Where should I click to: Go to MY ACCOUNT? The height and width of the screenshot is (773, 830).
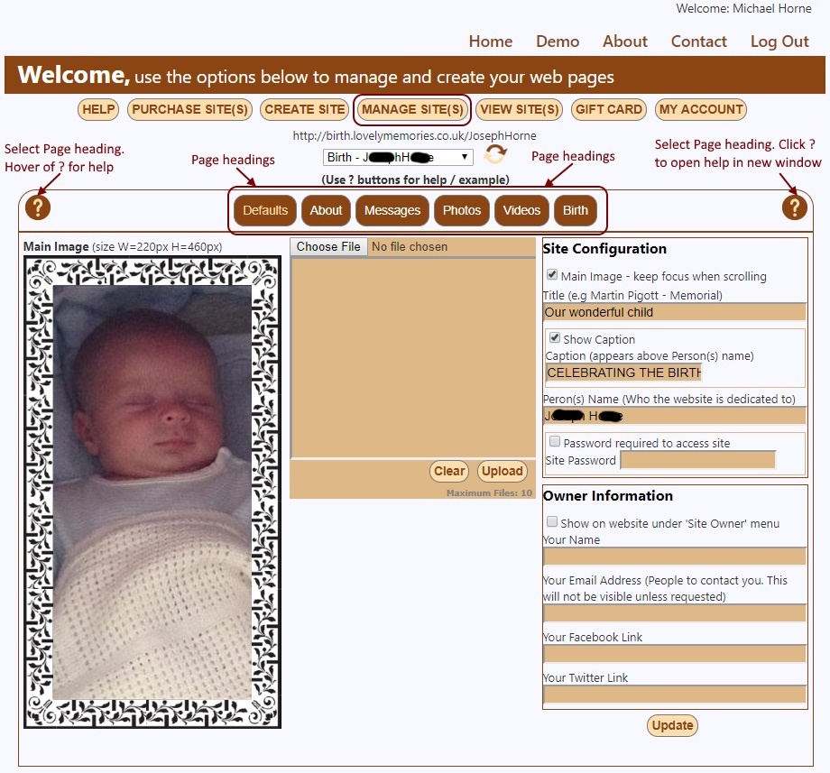701,109
